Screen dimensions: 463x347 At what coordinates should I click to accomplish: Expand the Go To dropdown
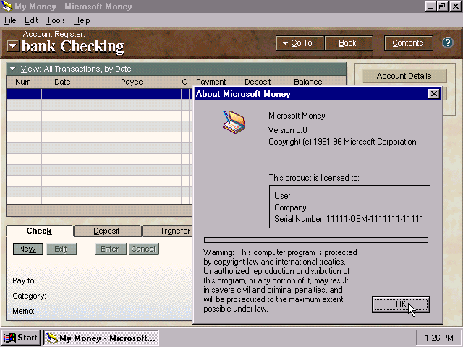pos(297,43)
